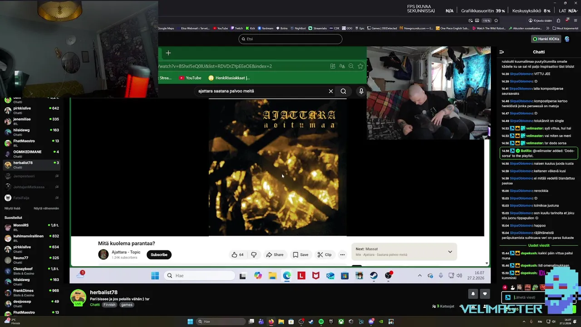This screenshot has width=581, height=327.
Task: Click McAfee icon in streamed taskbar
Action: [x=315, y=276]
